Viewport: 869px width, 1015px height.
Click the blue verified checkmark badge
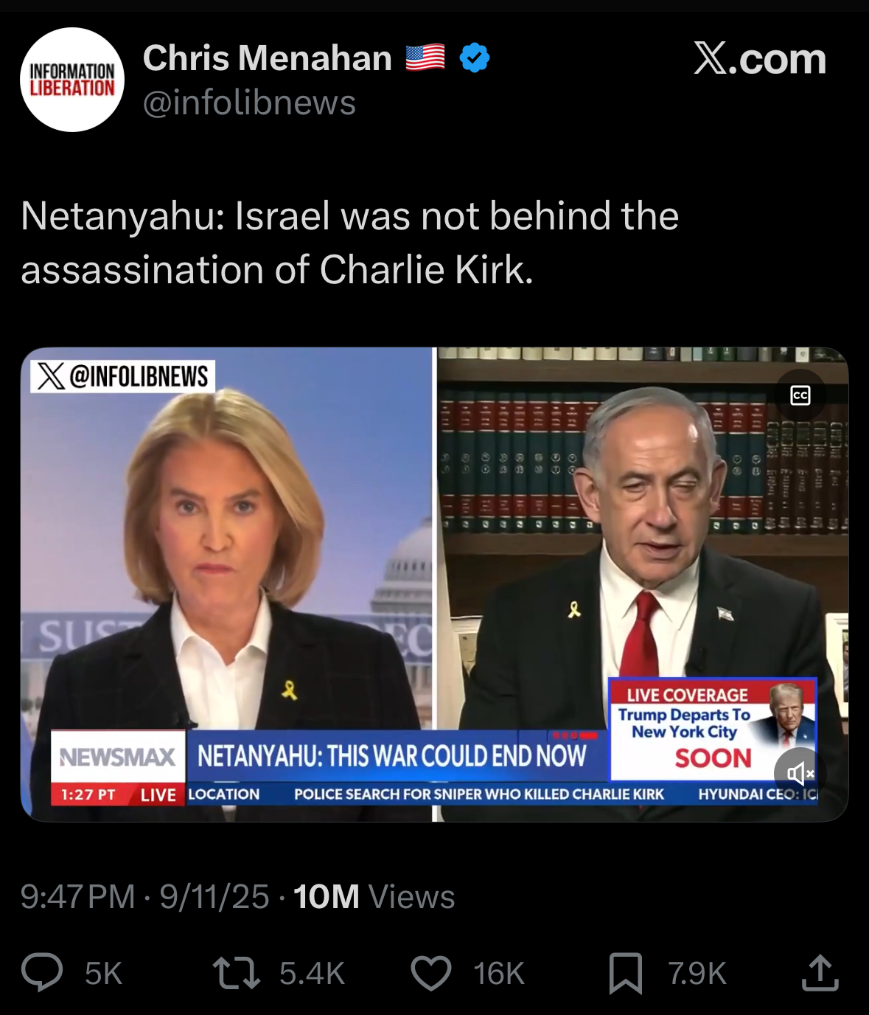[x=475, y=58]
